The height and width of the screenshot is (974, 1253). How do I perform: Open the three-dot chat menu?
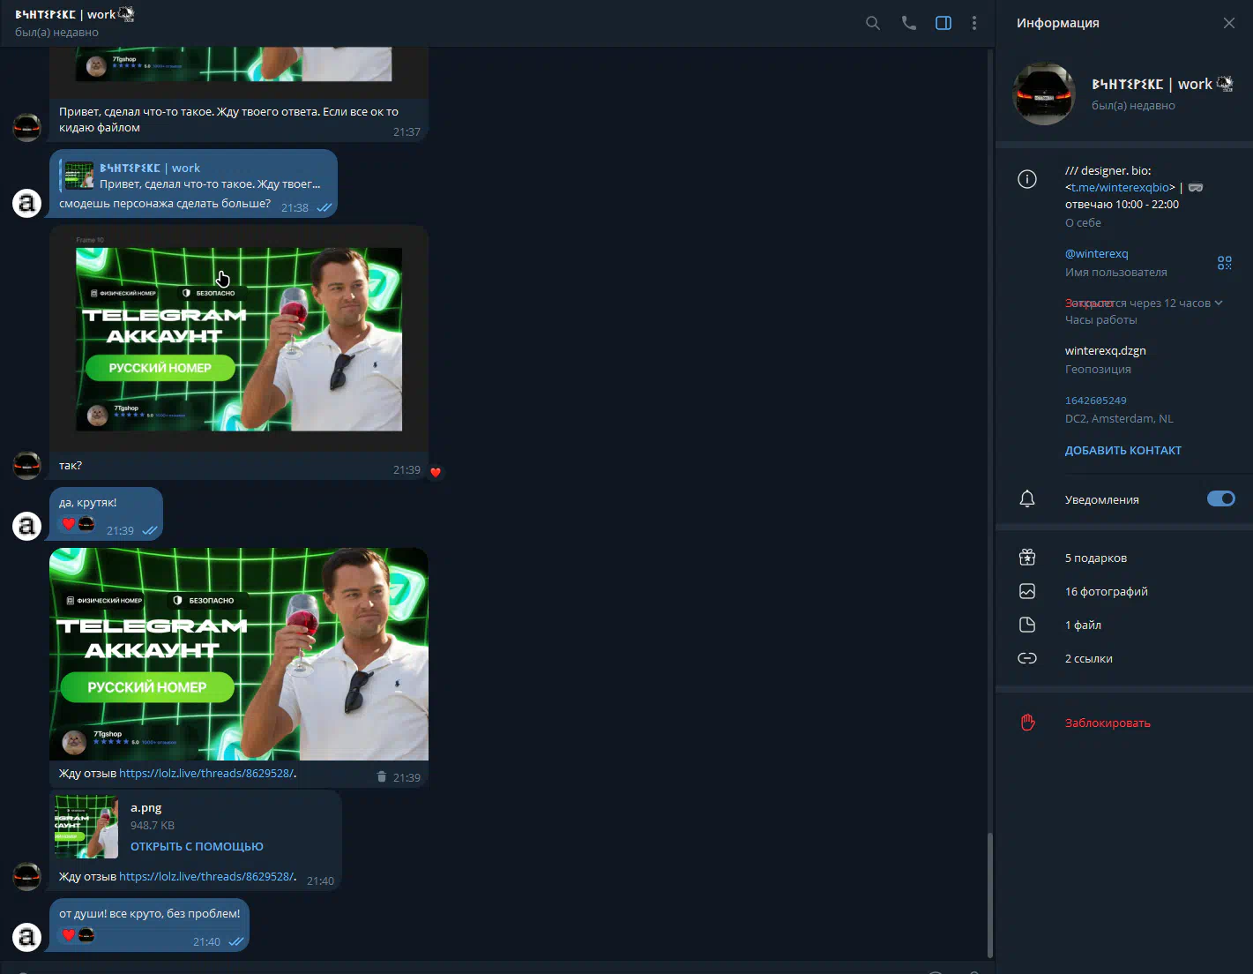tap(973, 23)
